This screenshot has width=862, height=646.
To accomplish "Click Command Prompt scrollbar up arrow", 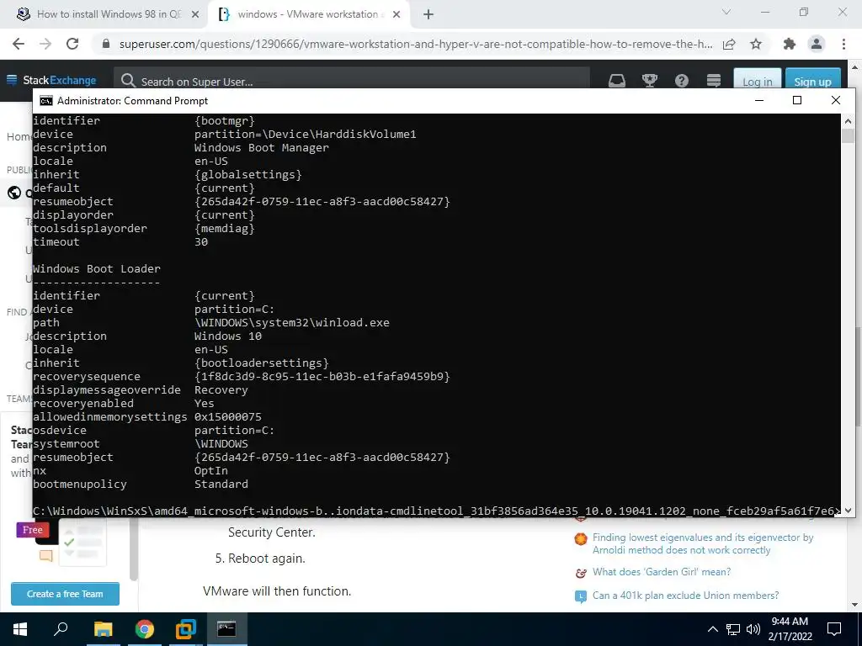I will [x=848, y=121].
